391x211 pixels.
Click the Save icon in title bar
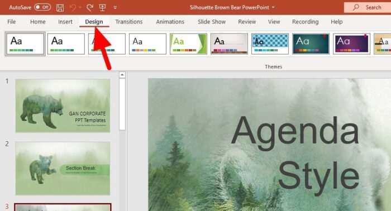coord(60,7)
